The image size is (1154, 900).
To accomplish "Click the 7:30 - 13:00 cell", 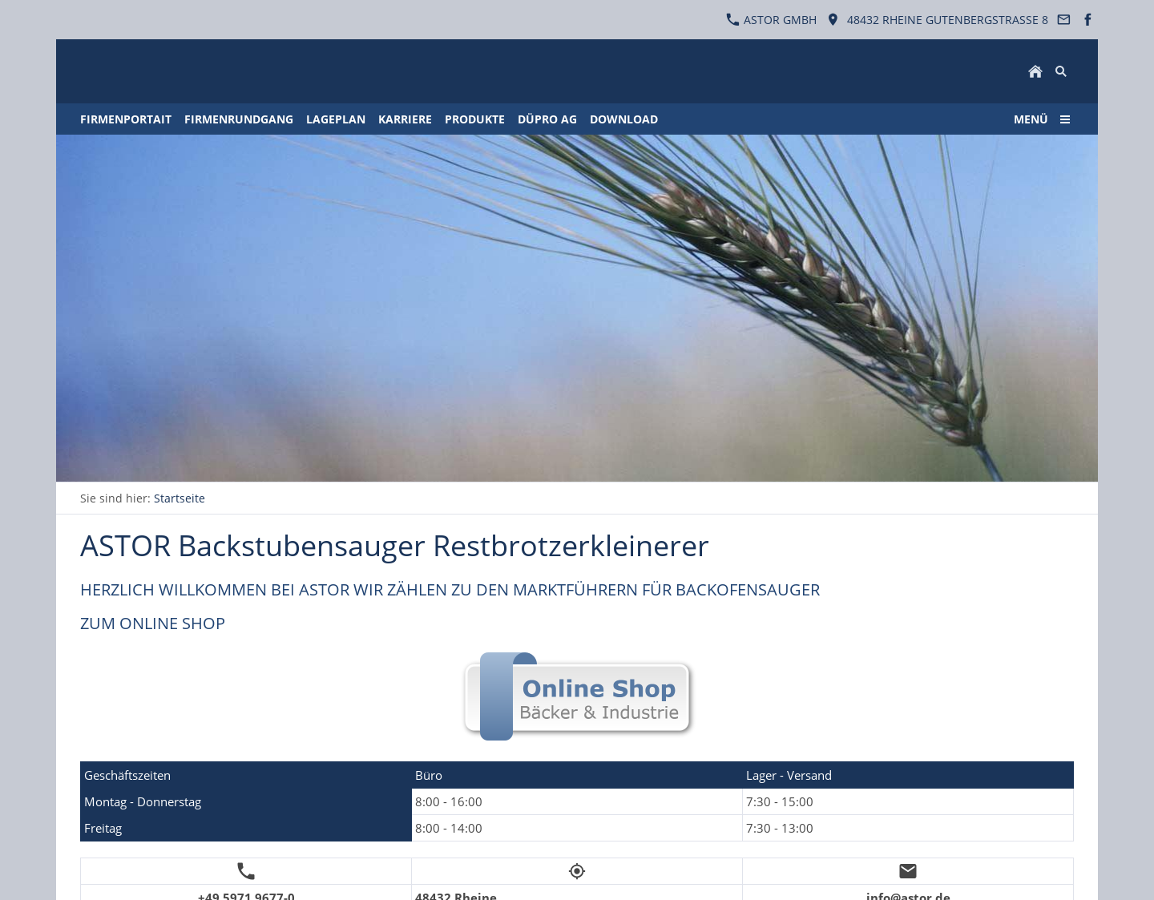I will pyautogui.click(x=908, y=828).
